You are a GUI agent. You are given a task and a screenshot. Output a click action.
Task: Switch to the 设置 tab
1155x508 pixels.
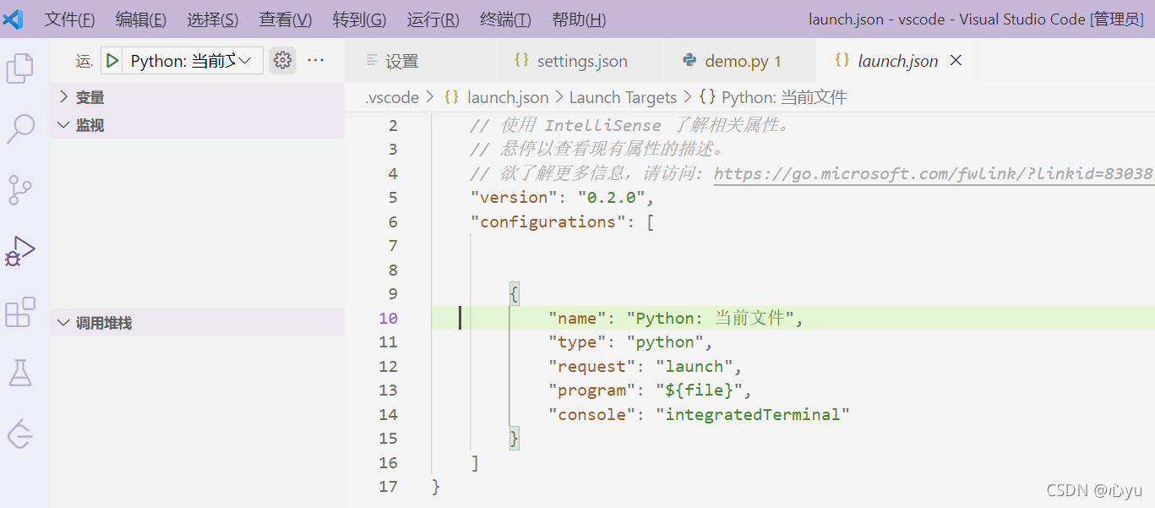pos(421,61)
